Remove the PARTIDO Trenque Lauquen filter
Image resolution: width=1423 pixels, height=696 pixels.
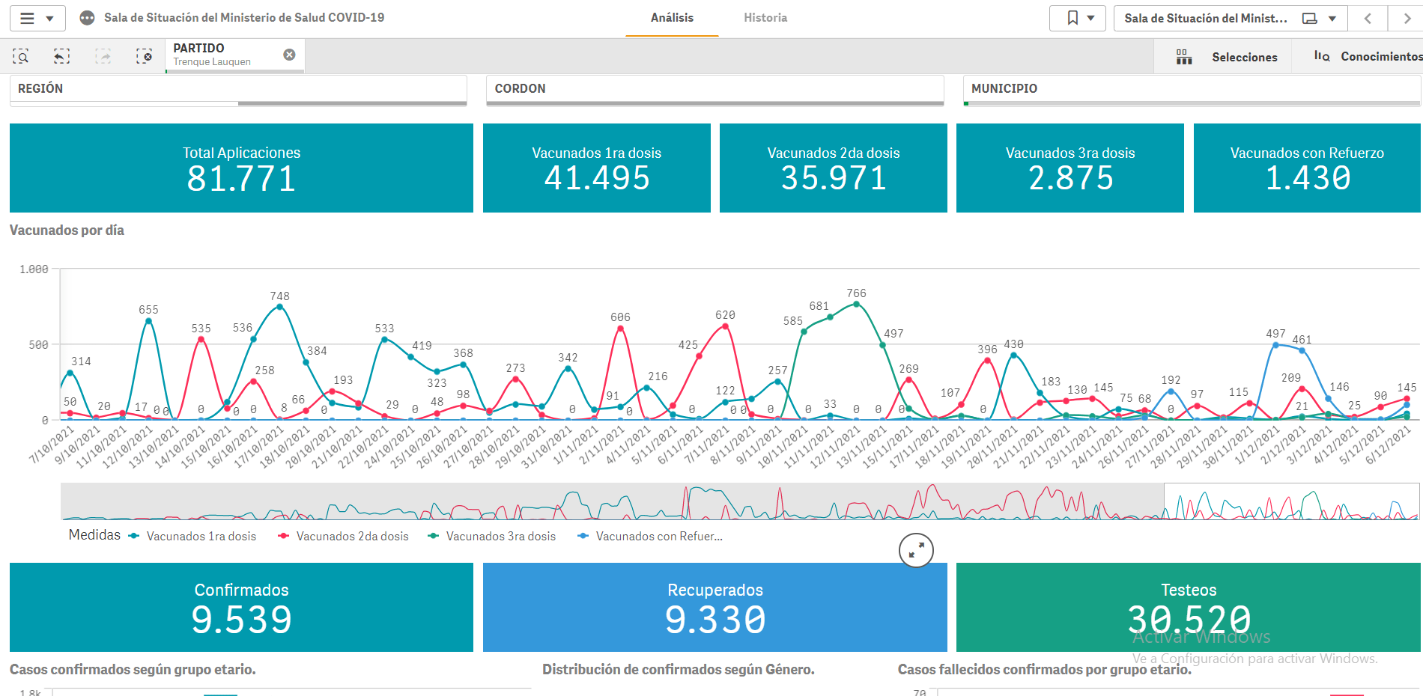289,55
